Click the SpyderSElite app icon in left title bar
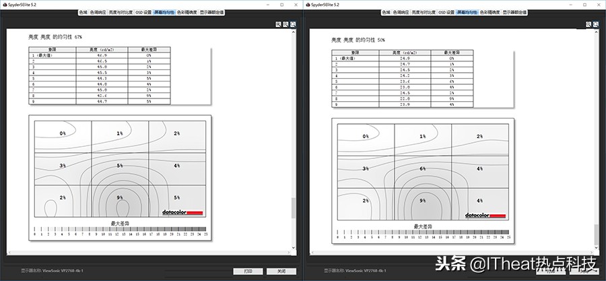 click(x=4, y=5)
